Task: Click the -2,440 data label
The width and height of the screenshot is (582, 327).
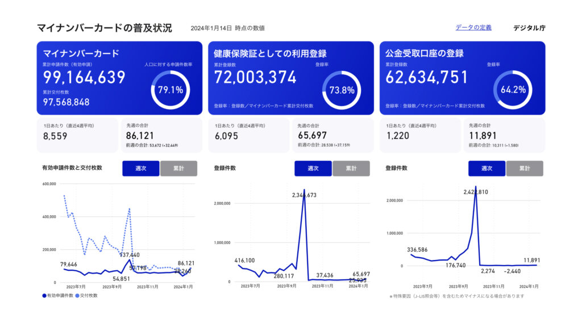Action: click(512, 271)
